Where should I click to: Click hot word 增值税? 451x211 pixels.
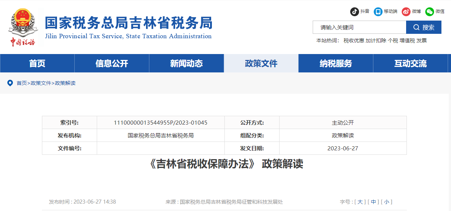point(407,41)
